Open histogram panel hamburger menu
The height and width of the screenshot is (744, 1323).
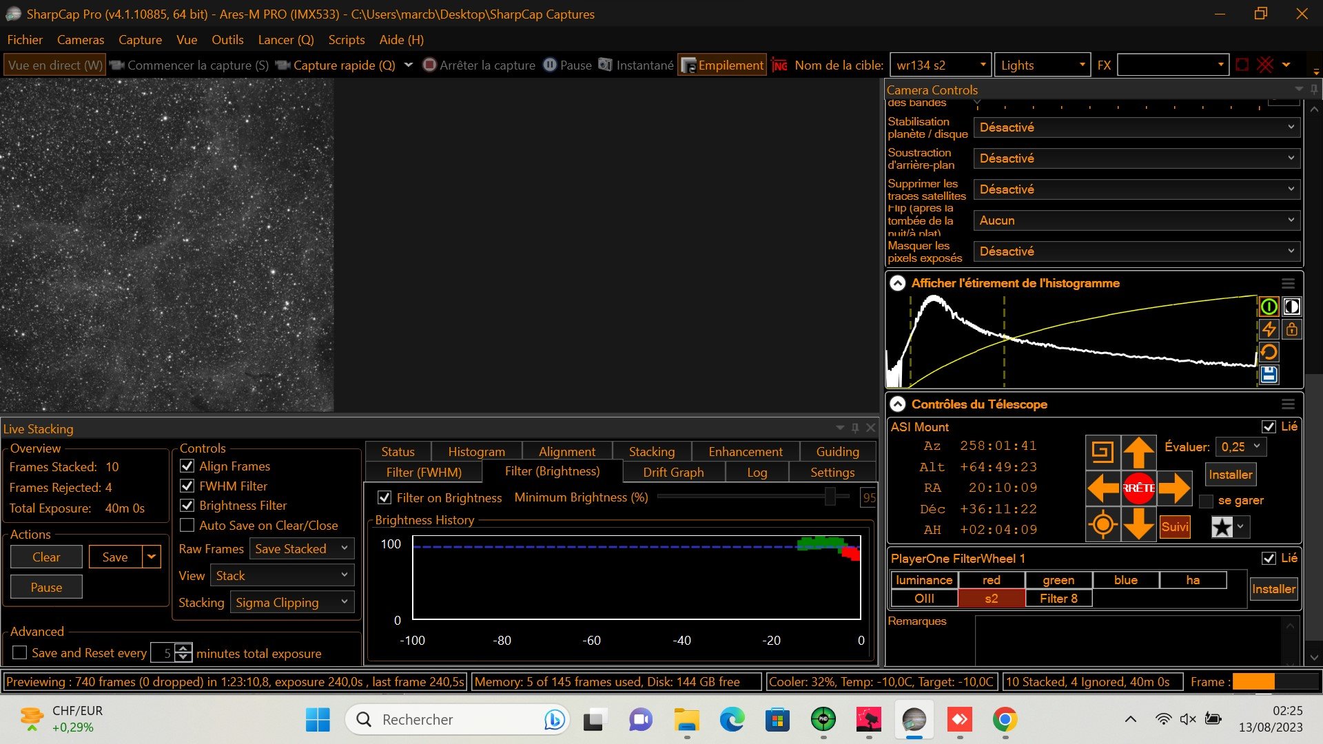[x=1288, y=283]
